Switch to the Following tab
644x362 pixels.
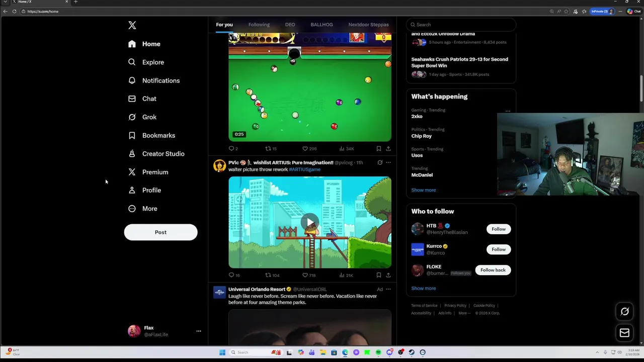pos(259,25)
